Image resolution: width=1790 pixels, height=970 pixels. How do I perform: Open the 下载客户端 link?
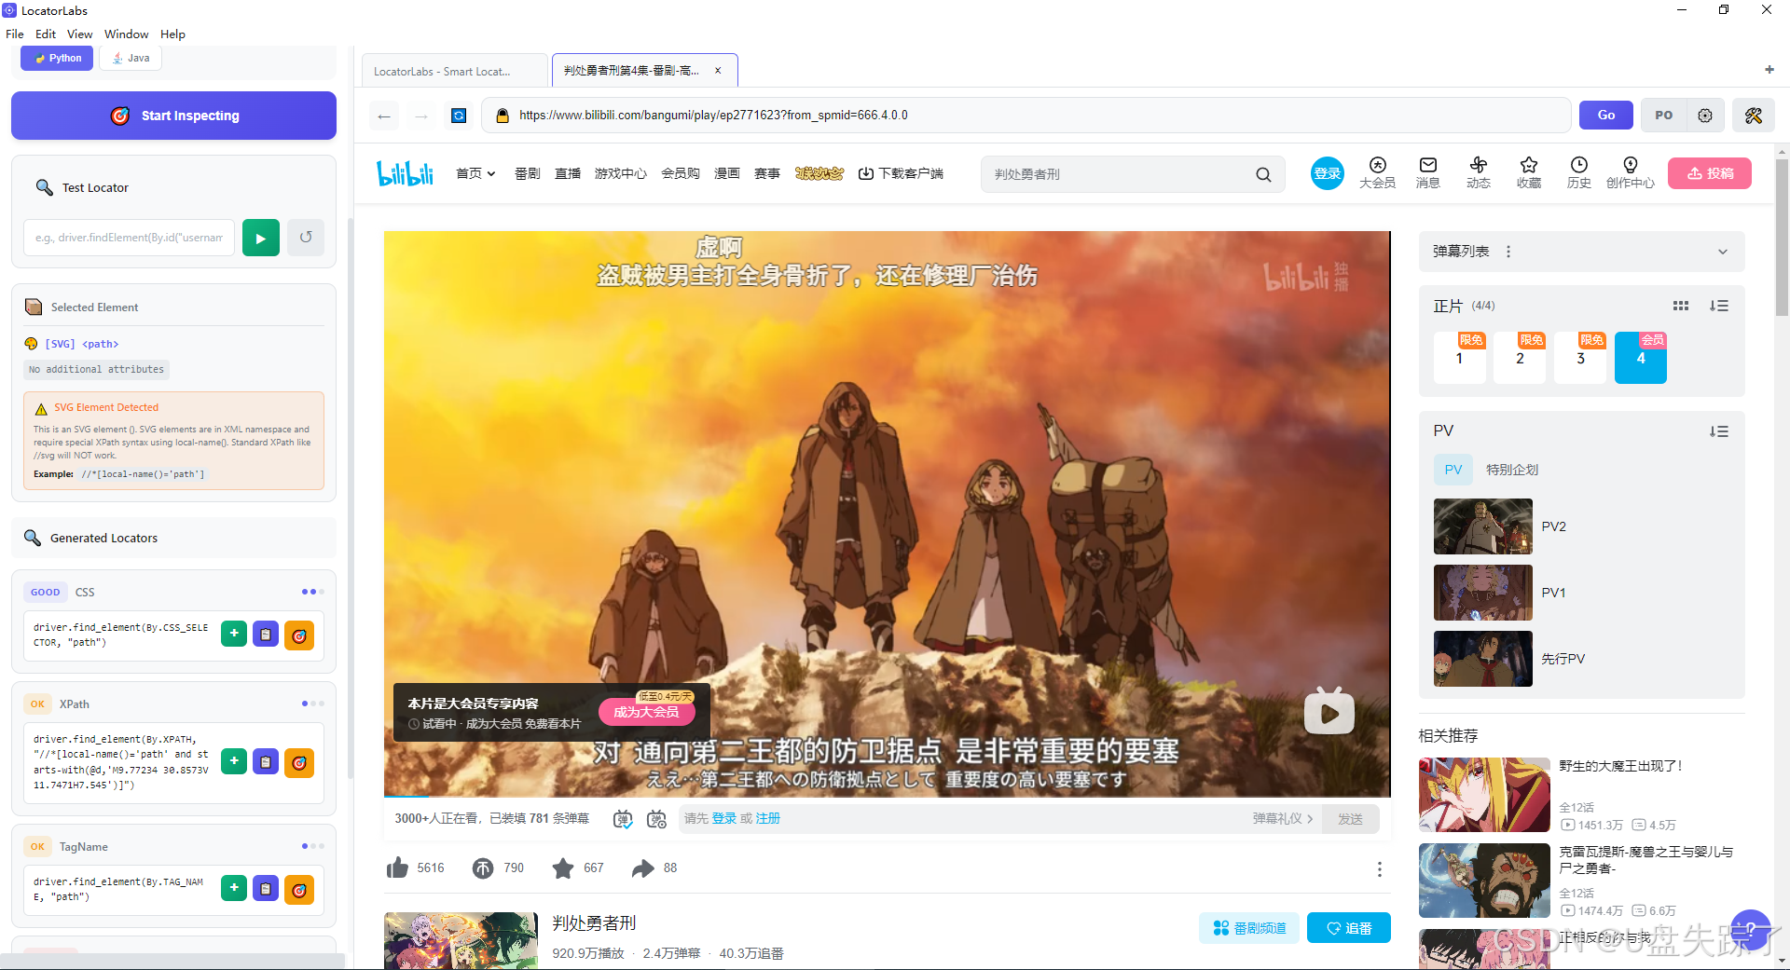tap(901, 173)
